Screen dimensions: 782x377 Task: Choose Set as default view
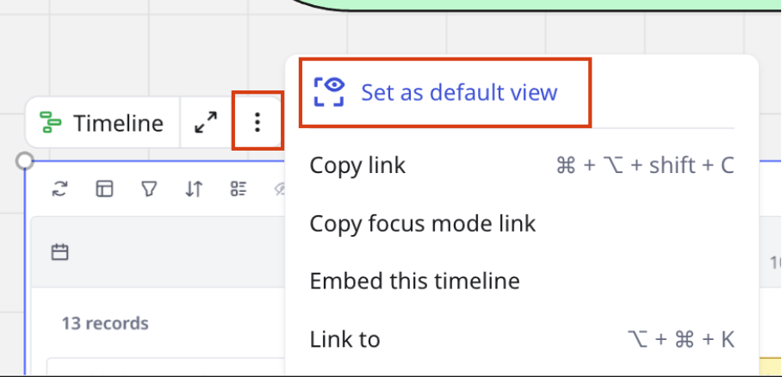pyautogui.click(x=445, y=92)
